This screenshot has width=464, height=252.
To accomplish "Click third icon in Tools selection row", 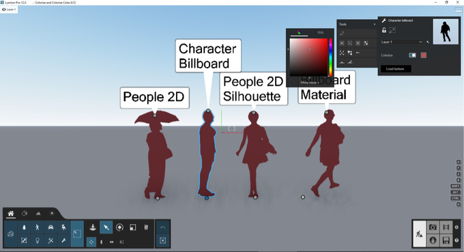I will click(358, 43).
